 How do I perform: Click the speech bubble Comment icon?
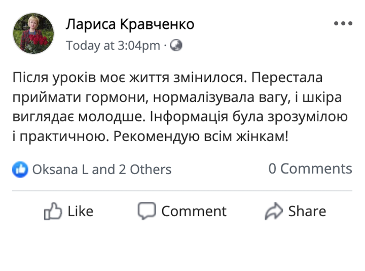click(147, 211)
